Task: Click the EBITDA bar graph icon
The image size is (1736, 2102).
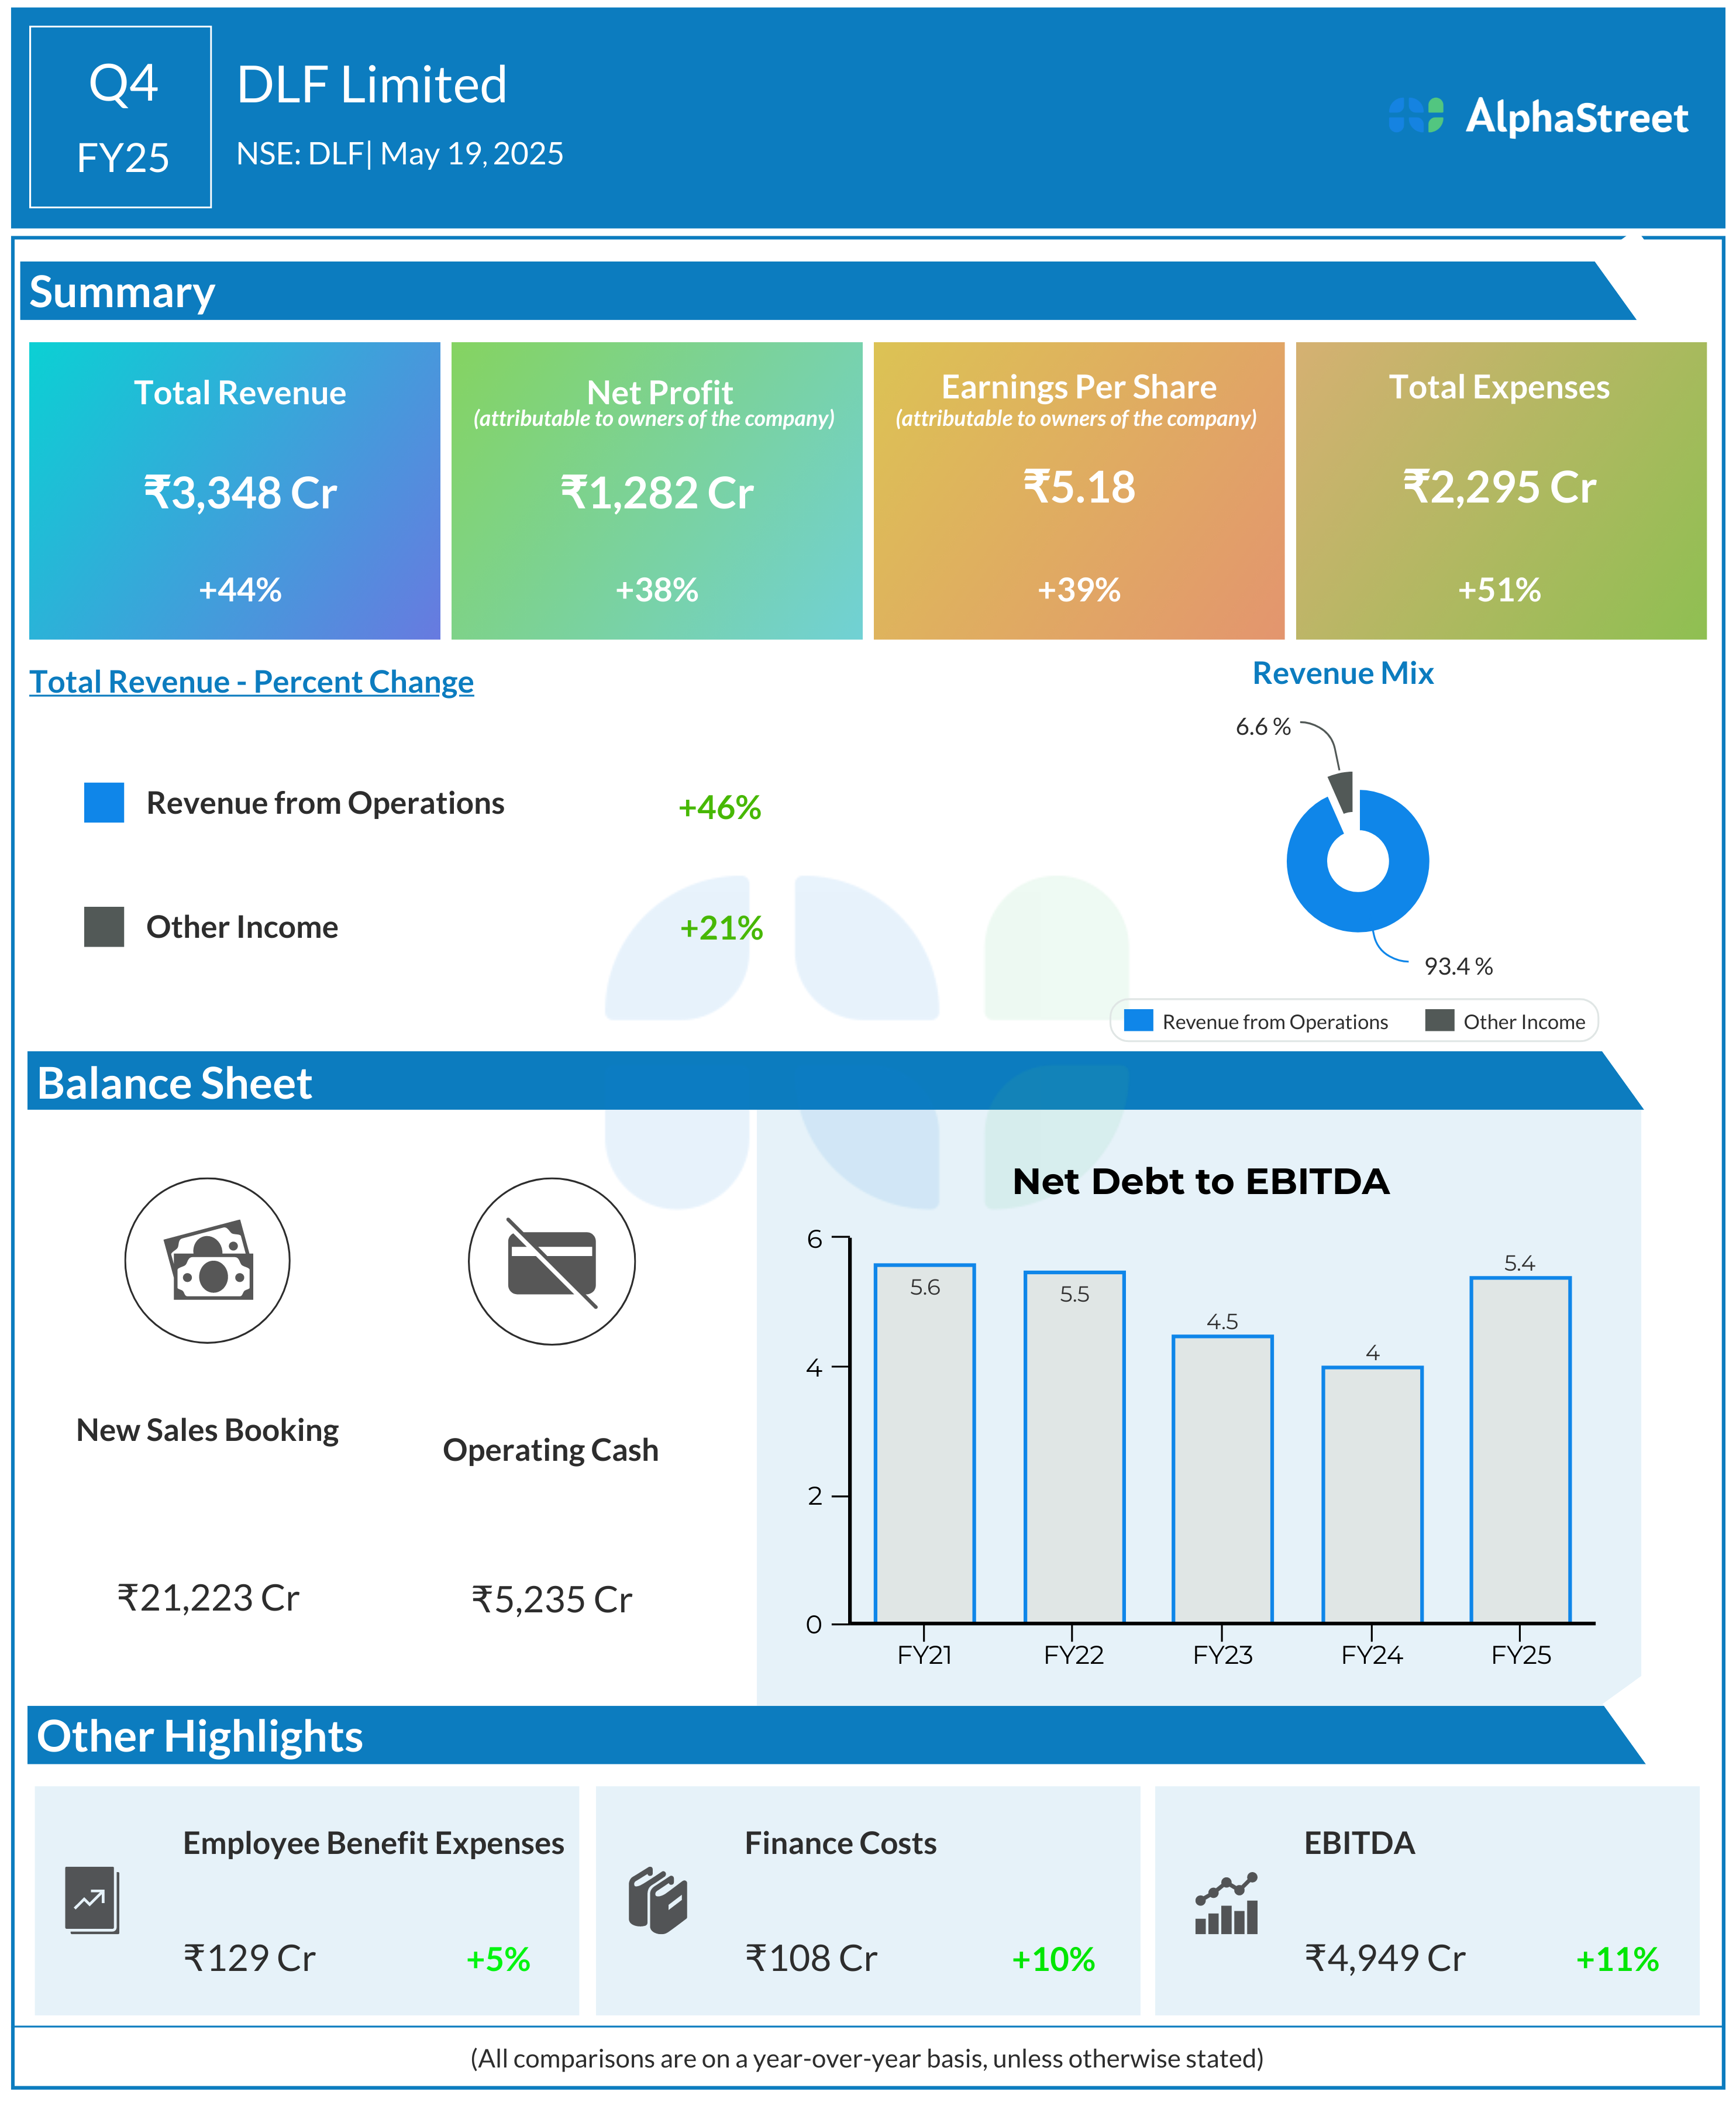Action: coord(1226,1904)
